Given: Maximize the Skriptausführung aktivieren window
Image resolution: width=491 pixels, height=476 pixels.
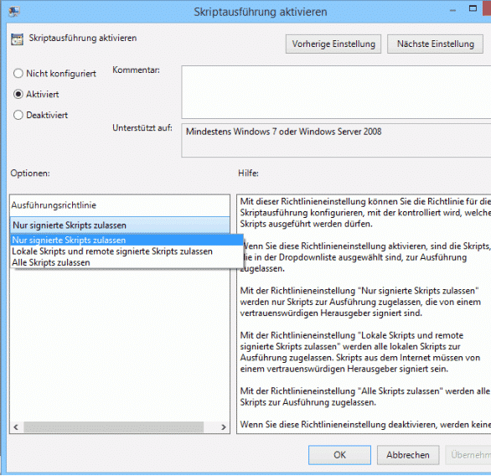Looking at the screenshot, I should pyautogui.click(x=473, y=8).
